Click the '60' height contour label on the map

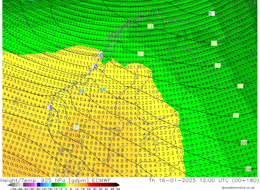tap(100, 55)
